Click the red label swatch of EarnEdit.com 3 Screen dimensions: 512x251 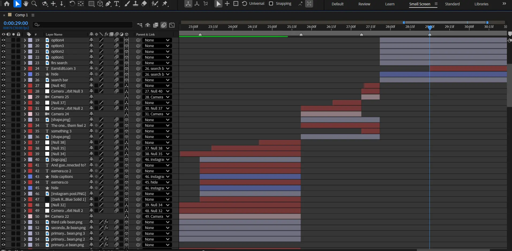click(x=30, y=69)
